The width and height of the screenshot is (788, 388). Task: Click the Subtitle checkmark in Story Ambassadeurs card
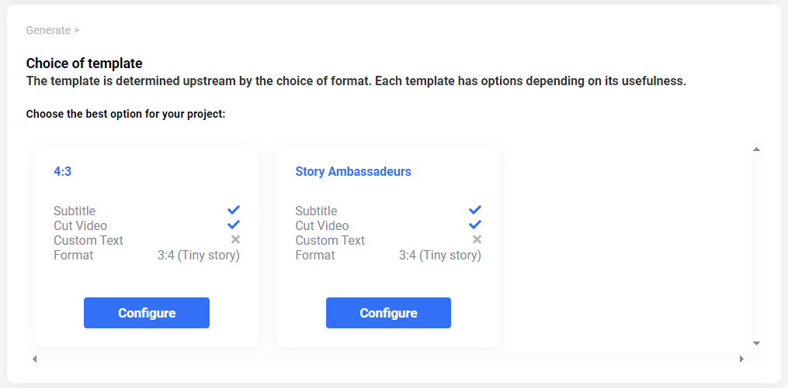point(475,211)
